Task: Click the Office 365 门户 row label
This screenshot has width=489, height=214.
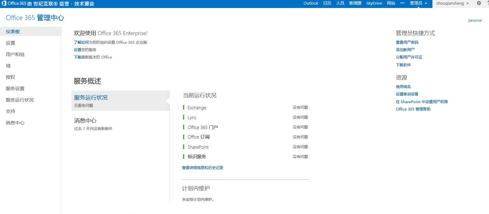Action: pos(203,127)
